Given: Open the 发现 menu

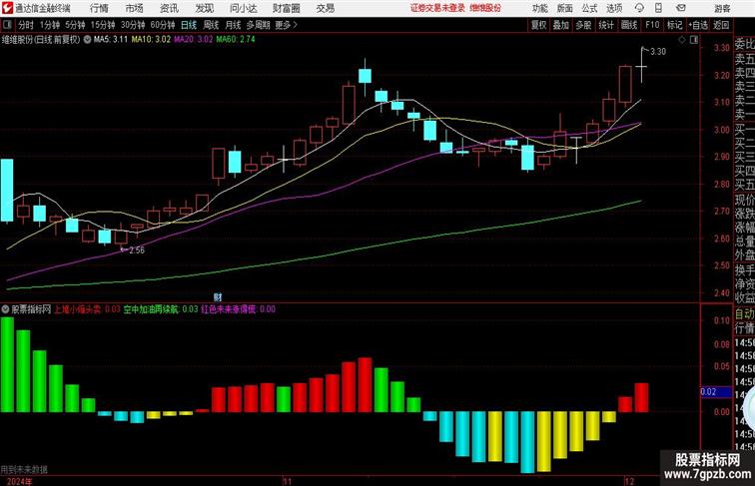Looking at the screenshot, I should coord(204,8).
